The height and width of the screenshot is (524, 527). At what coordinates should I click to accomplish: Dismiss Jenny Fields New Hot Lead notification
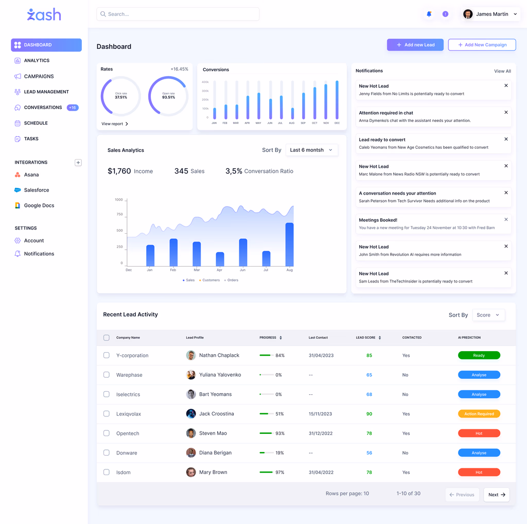click(506, 86)
